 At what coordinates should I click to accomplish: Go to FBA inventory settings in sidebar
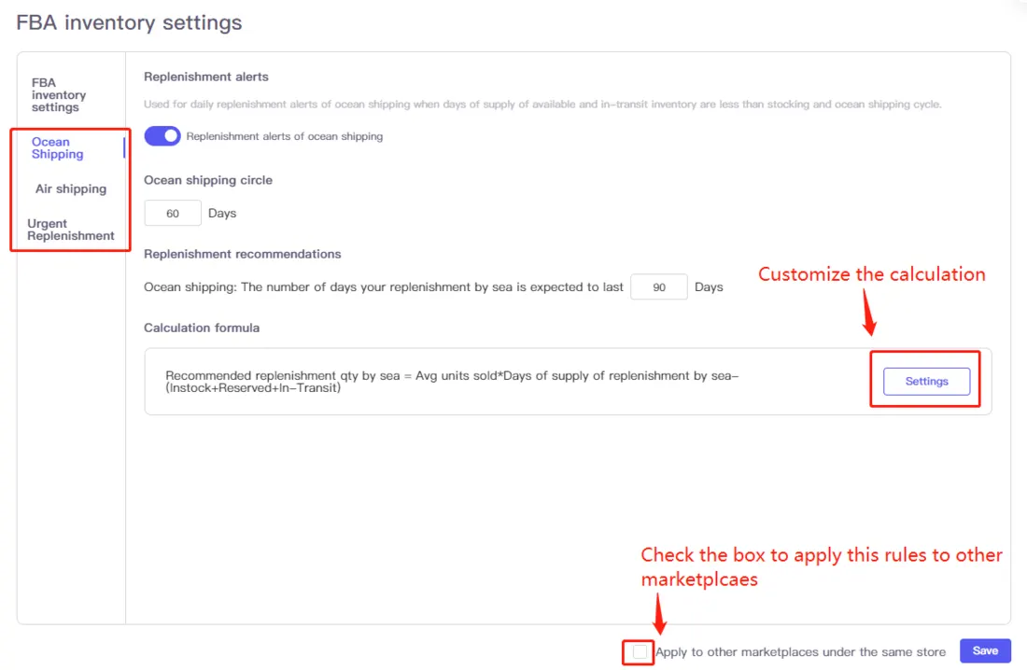(58, 94)
